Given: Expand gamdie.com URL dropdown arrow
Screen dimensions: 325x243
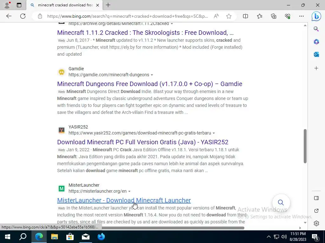Looking at the screenshot, I should point(152,75).
